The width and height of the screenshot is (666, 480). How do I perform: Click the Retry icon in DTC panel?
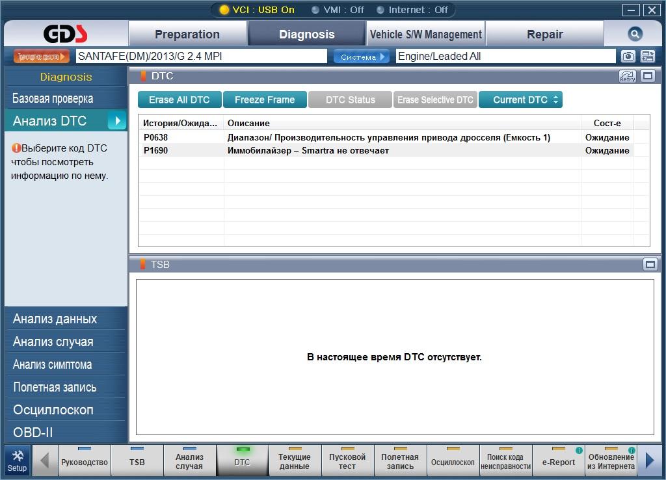pyautogui.click(x=628, y=76)
